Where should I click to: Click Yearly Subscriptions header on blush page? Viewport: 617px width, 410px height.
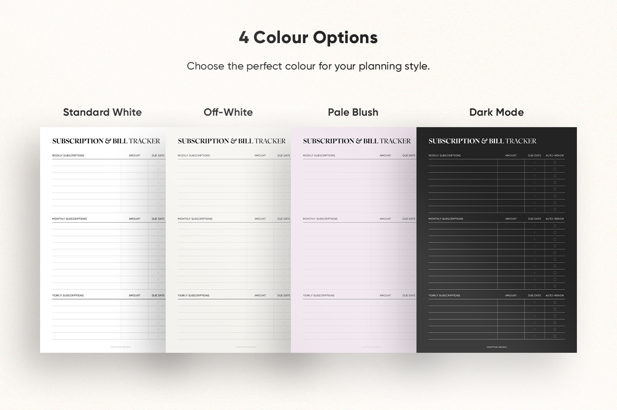(319, 296)
